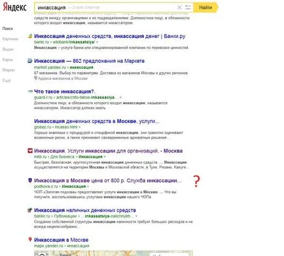This screenshot has width=284, height=256.
Task: Open Инкассация 862 предложения на Маркете
Action: point(90,61)
